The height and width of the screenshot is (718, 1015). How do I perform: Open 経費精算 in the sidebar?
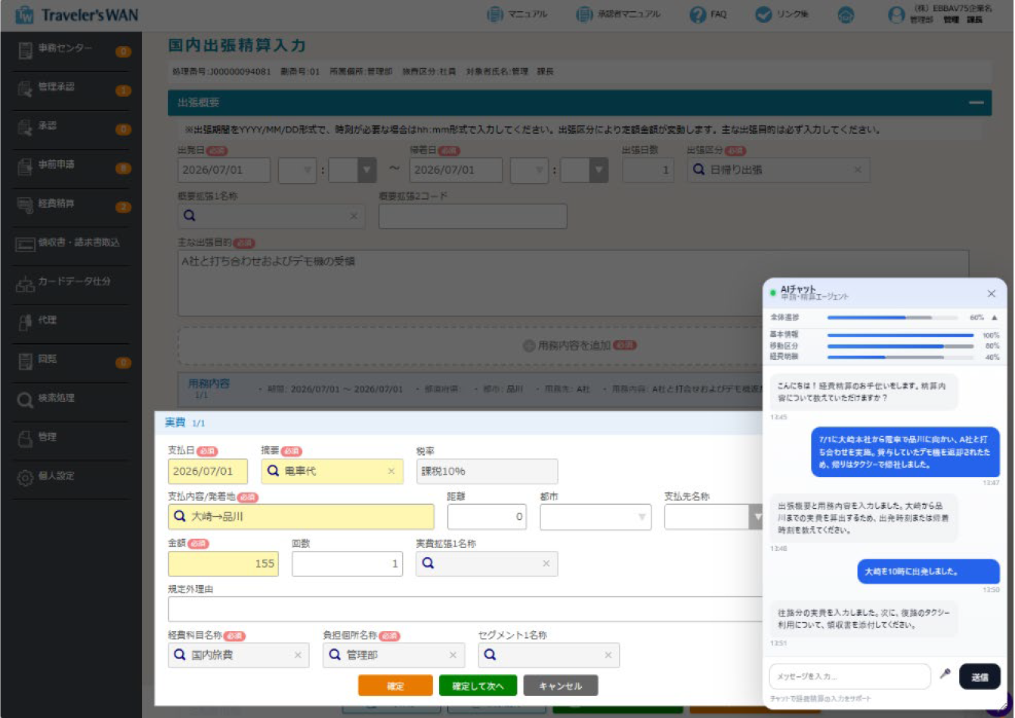[x=72, y=205]
